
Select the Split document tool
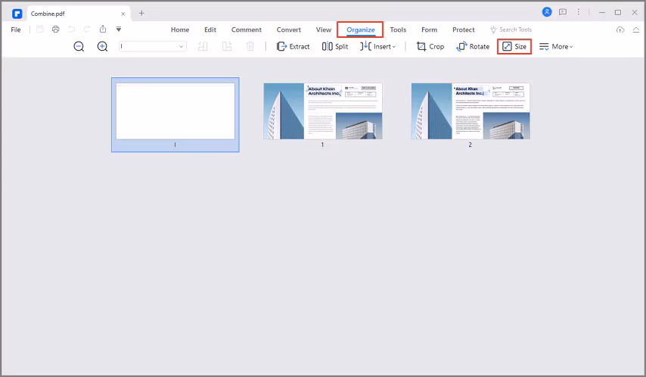tap(335, 47)
